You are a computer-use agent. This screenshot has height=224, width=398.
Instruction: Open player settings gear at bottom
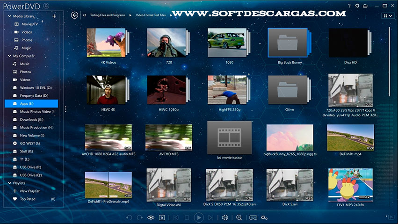(x=264, y=217)
